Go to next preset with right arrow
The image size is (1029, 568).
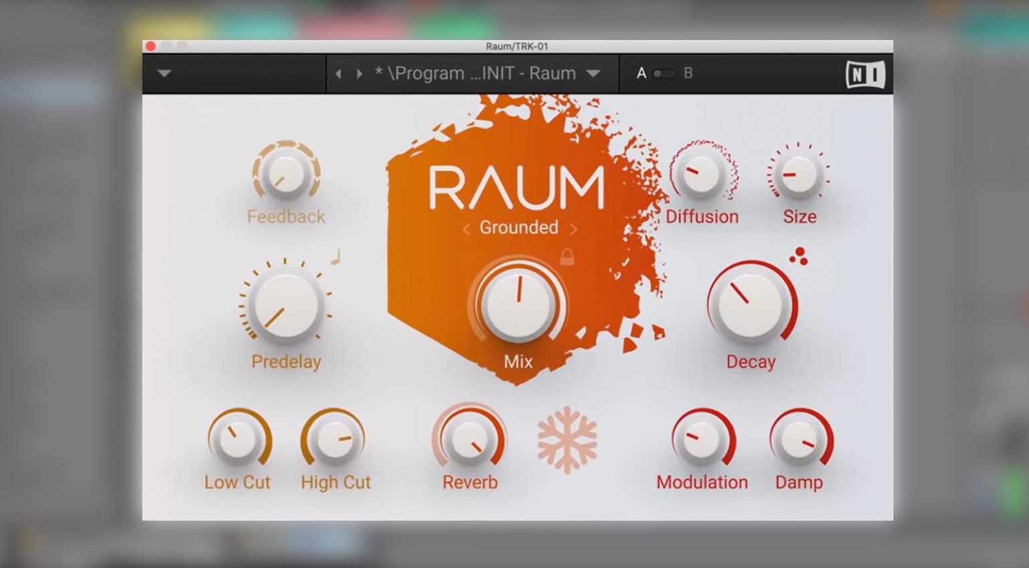(359, 74)
